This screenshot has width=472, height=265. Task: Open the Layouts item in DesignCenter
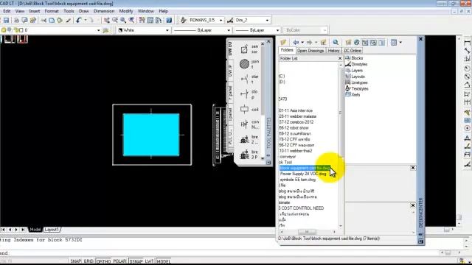tap(355, 77)
